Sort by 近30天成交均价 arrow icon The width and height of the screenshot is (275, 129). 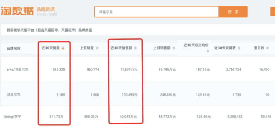click(208, 51)
